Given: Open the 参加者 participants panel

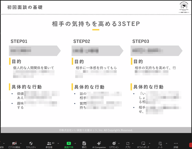Looking at the screenshot, I should tap(49, 144).
